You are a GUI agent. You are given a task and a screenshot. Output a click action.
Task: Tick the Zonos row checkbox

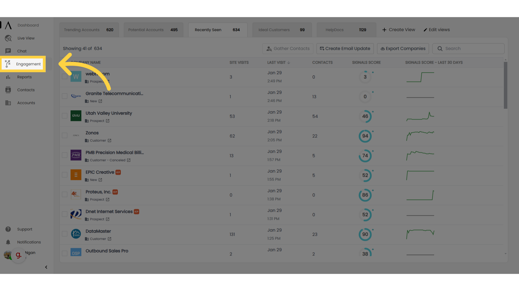click(x=65, y=136)
